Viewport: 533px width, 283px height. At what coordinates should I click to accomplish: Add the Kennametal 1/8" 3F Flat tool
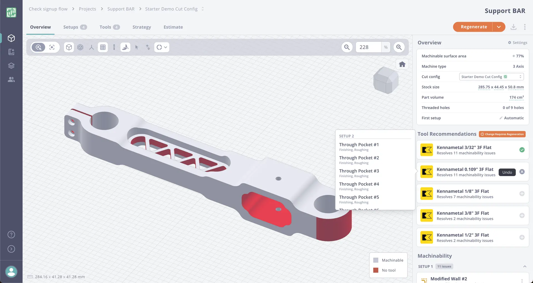click(522, 194)
